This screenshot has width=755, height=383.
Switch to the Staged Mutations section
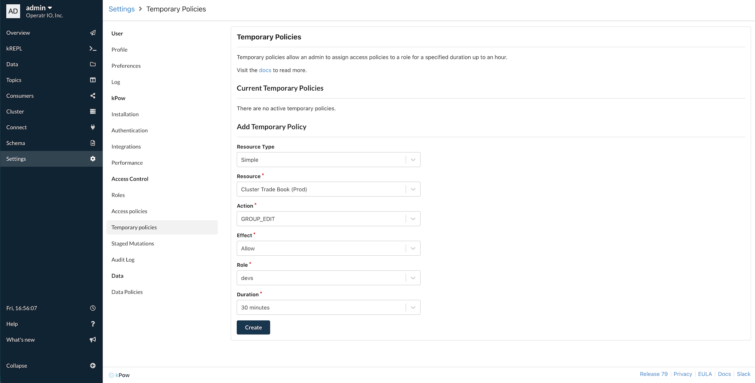[x=132, y=244]
